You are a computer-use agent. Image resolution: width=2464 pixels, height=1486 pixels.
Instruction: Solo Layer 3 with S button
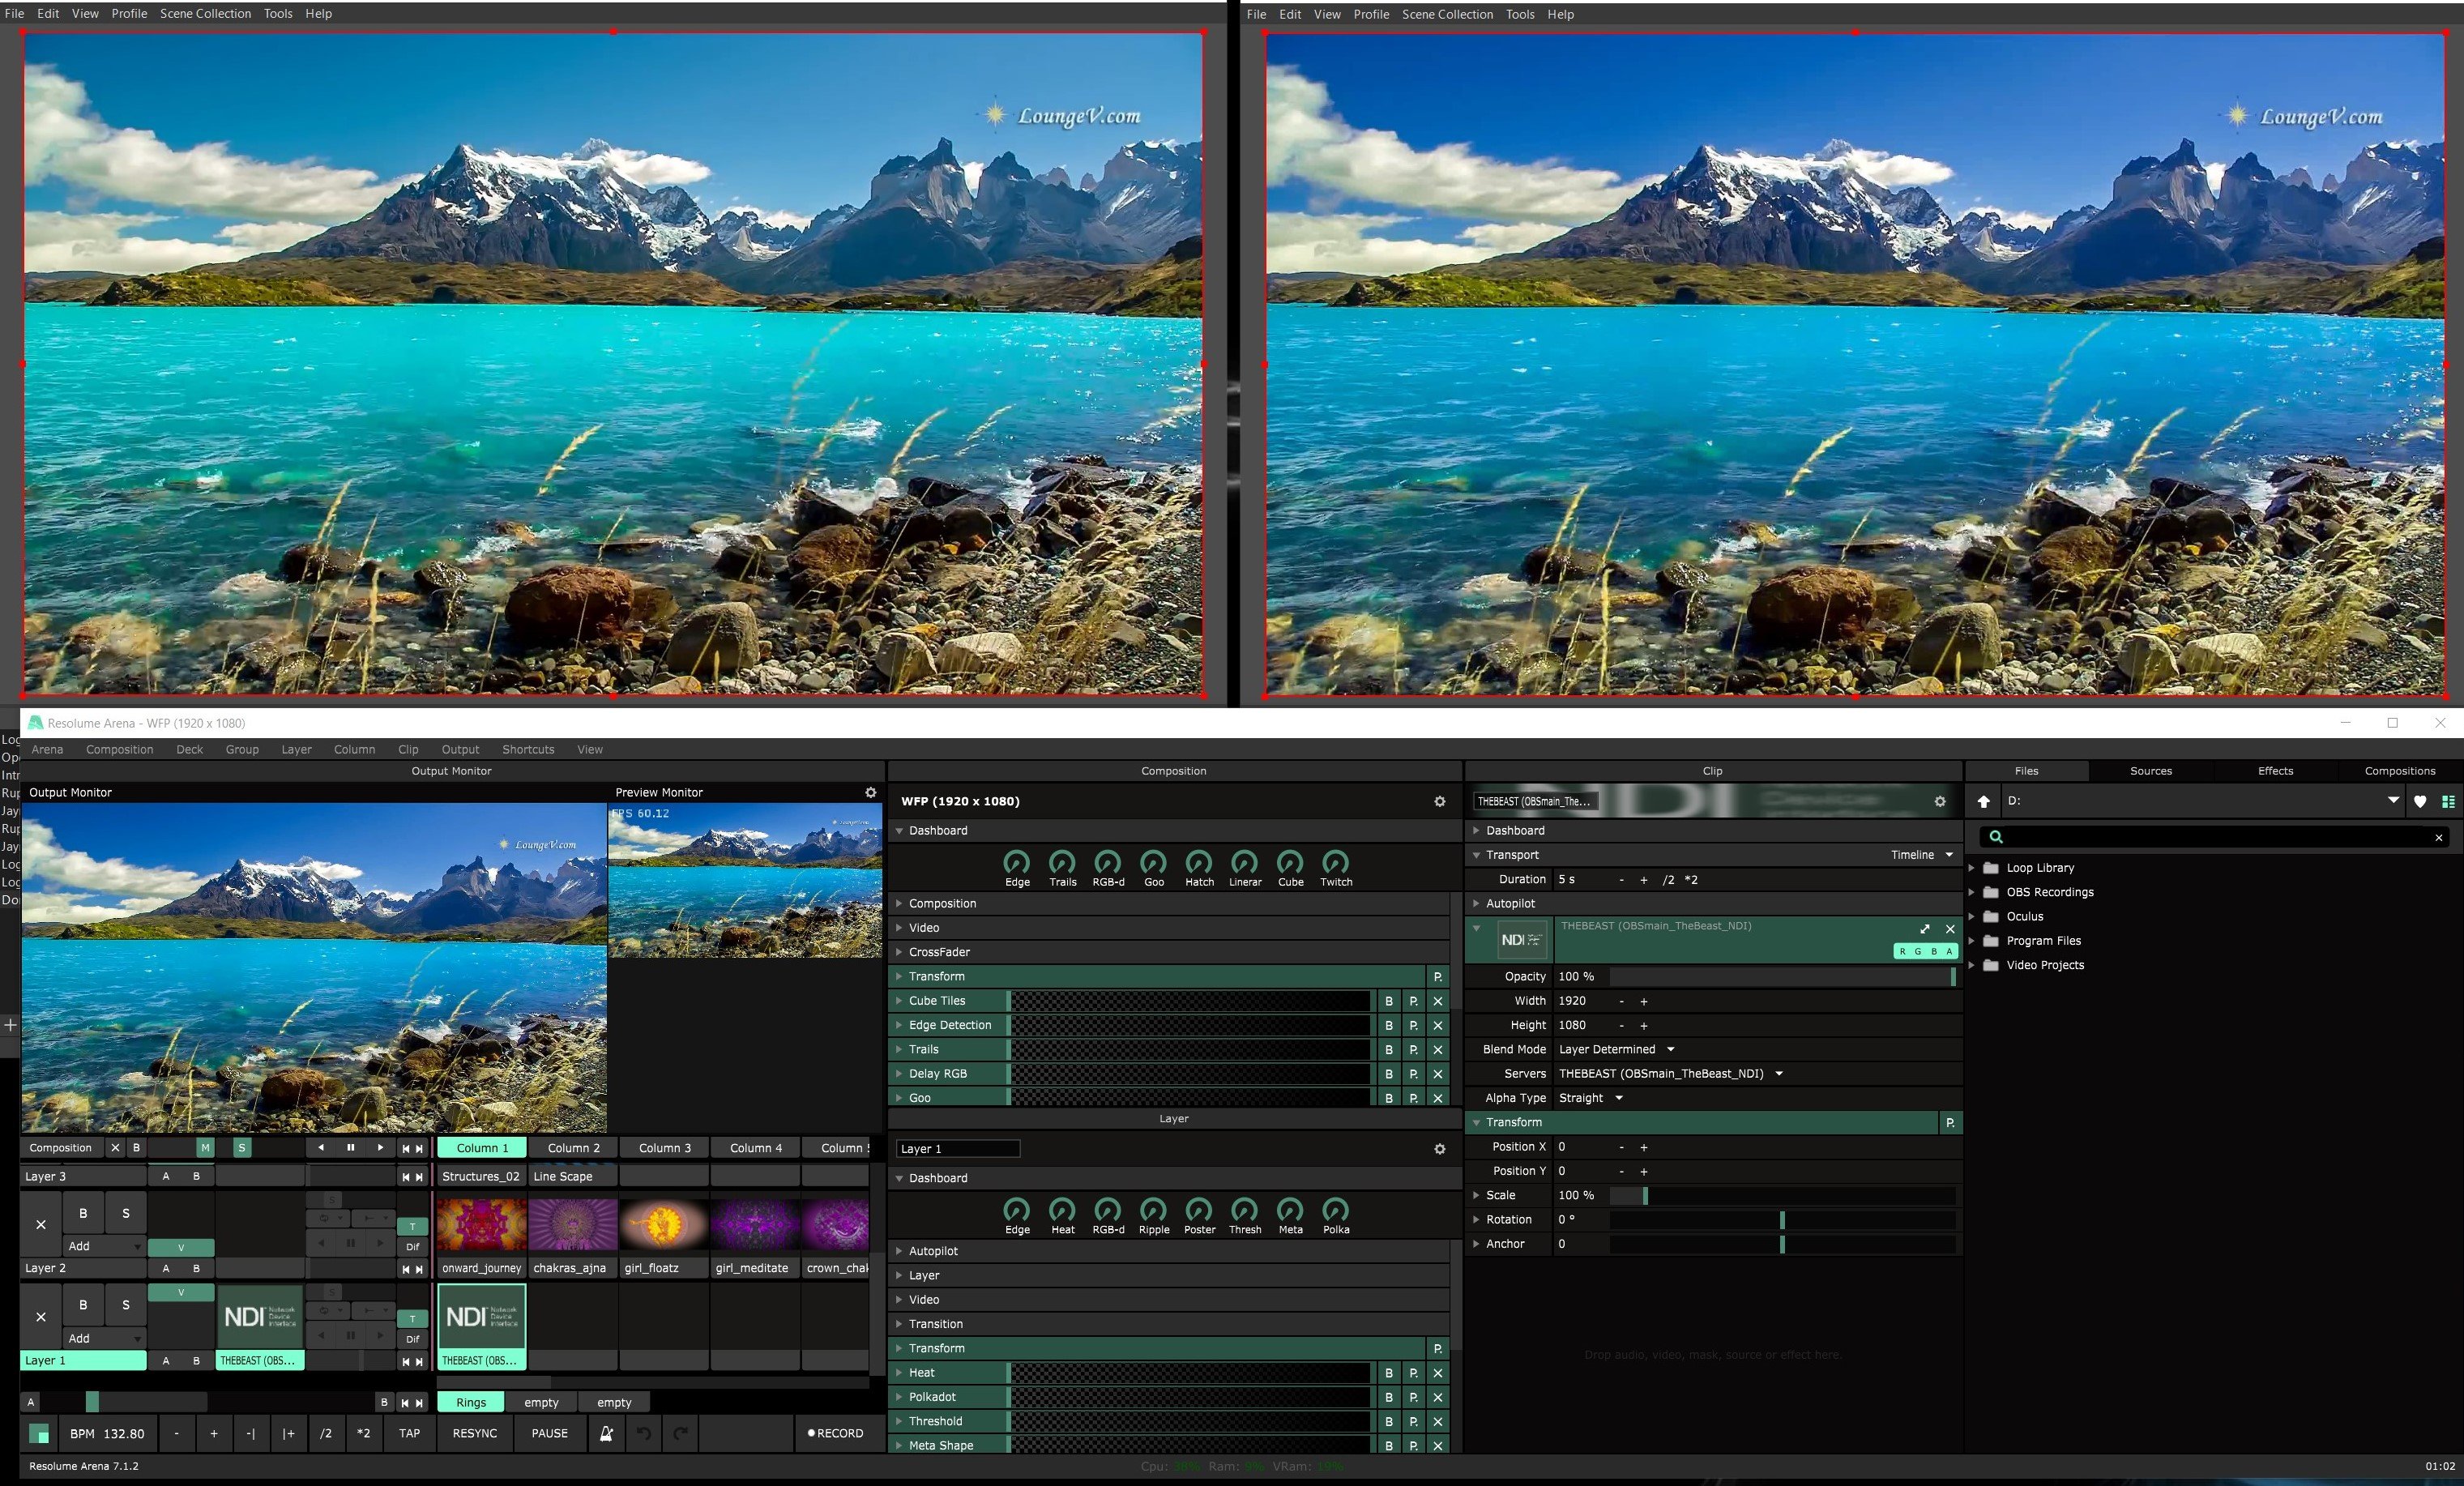(125, 1213)
